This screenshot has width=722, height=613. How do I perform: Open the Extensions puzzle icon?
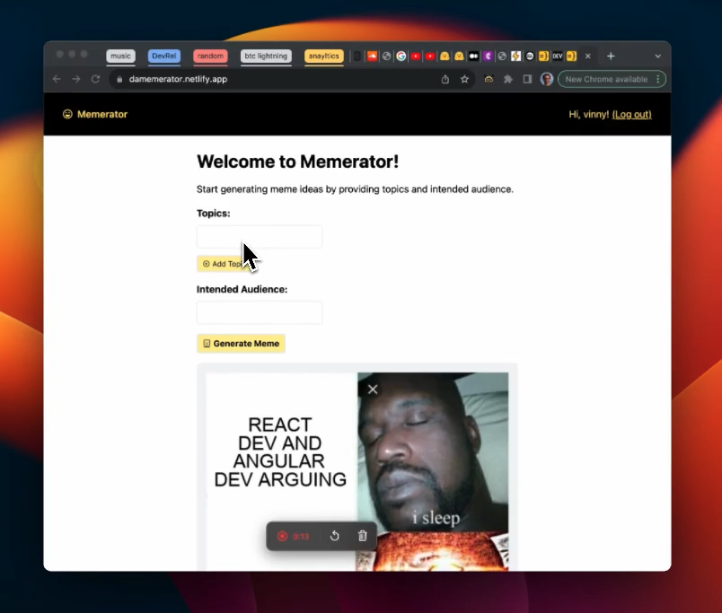click(x=508, y=79)
